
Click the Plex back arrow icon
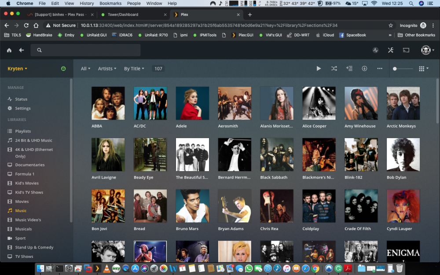21,50
